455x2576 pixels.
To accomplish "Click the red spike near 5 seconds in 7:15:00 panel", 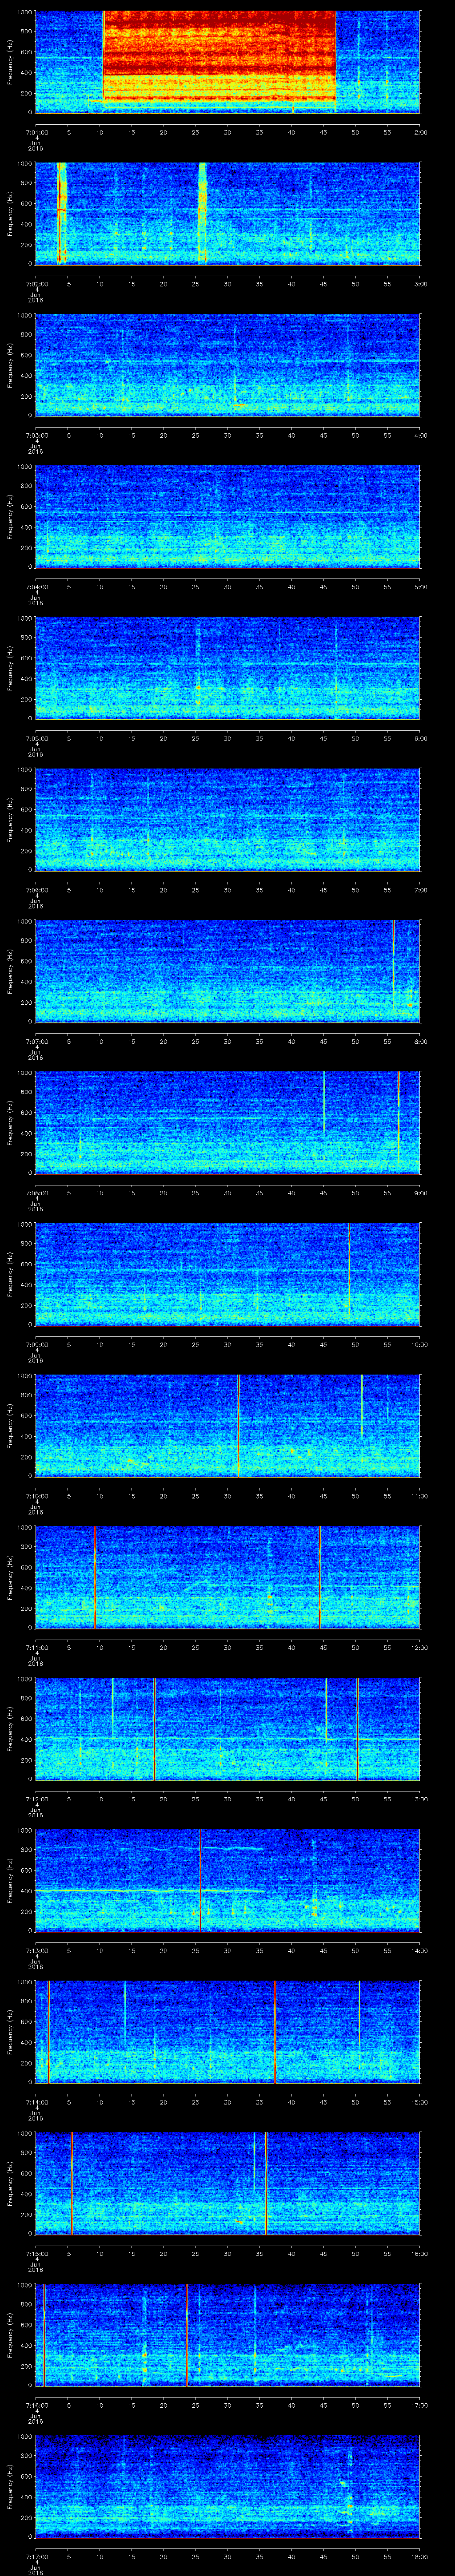I will tap(72, 2183).
